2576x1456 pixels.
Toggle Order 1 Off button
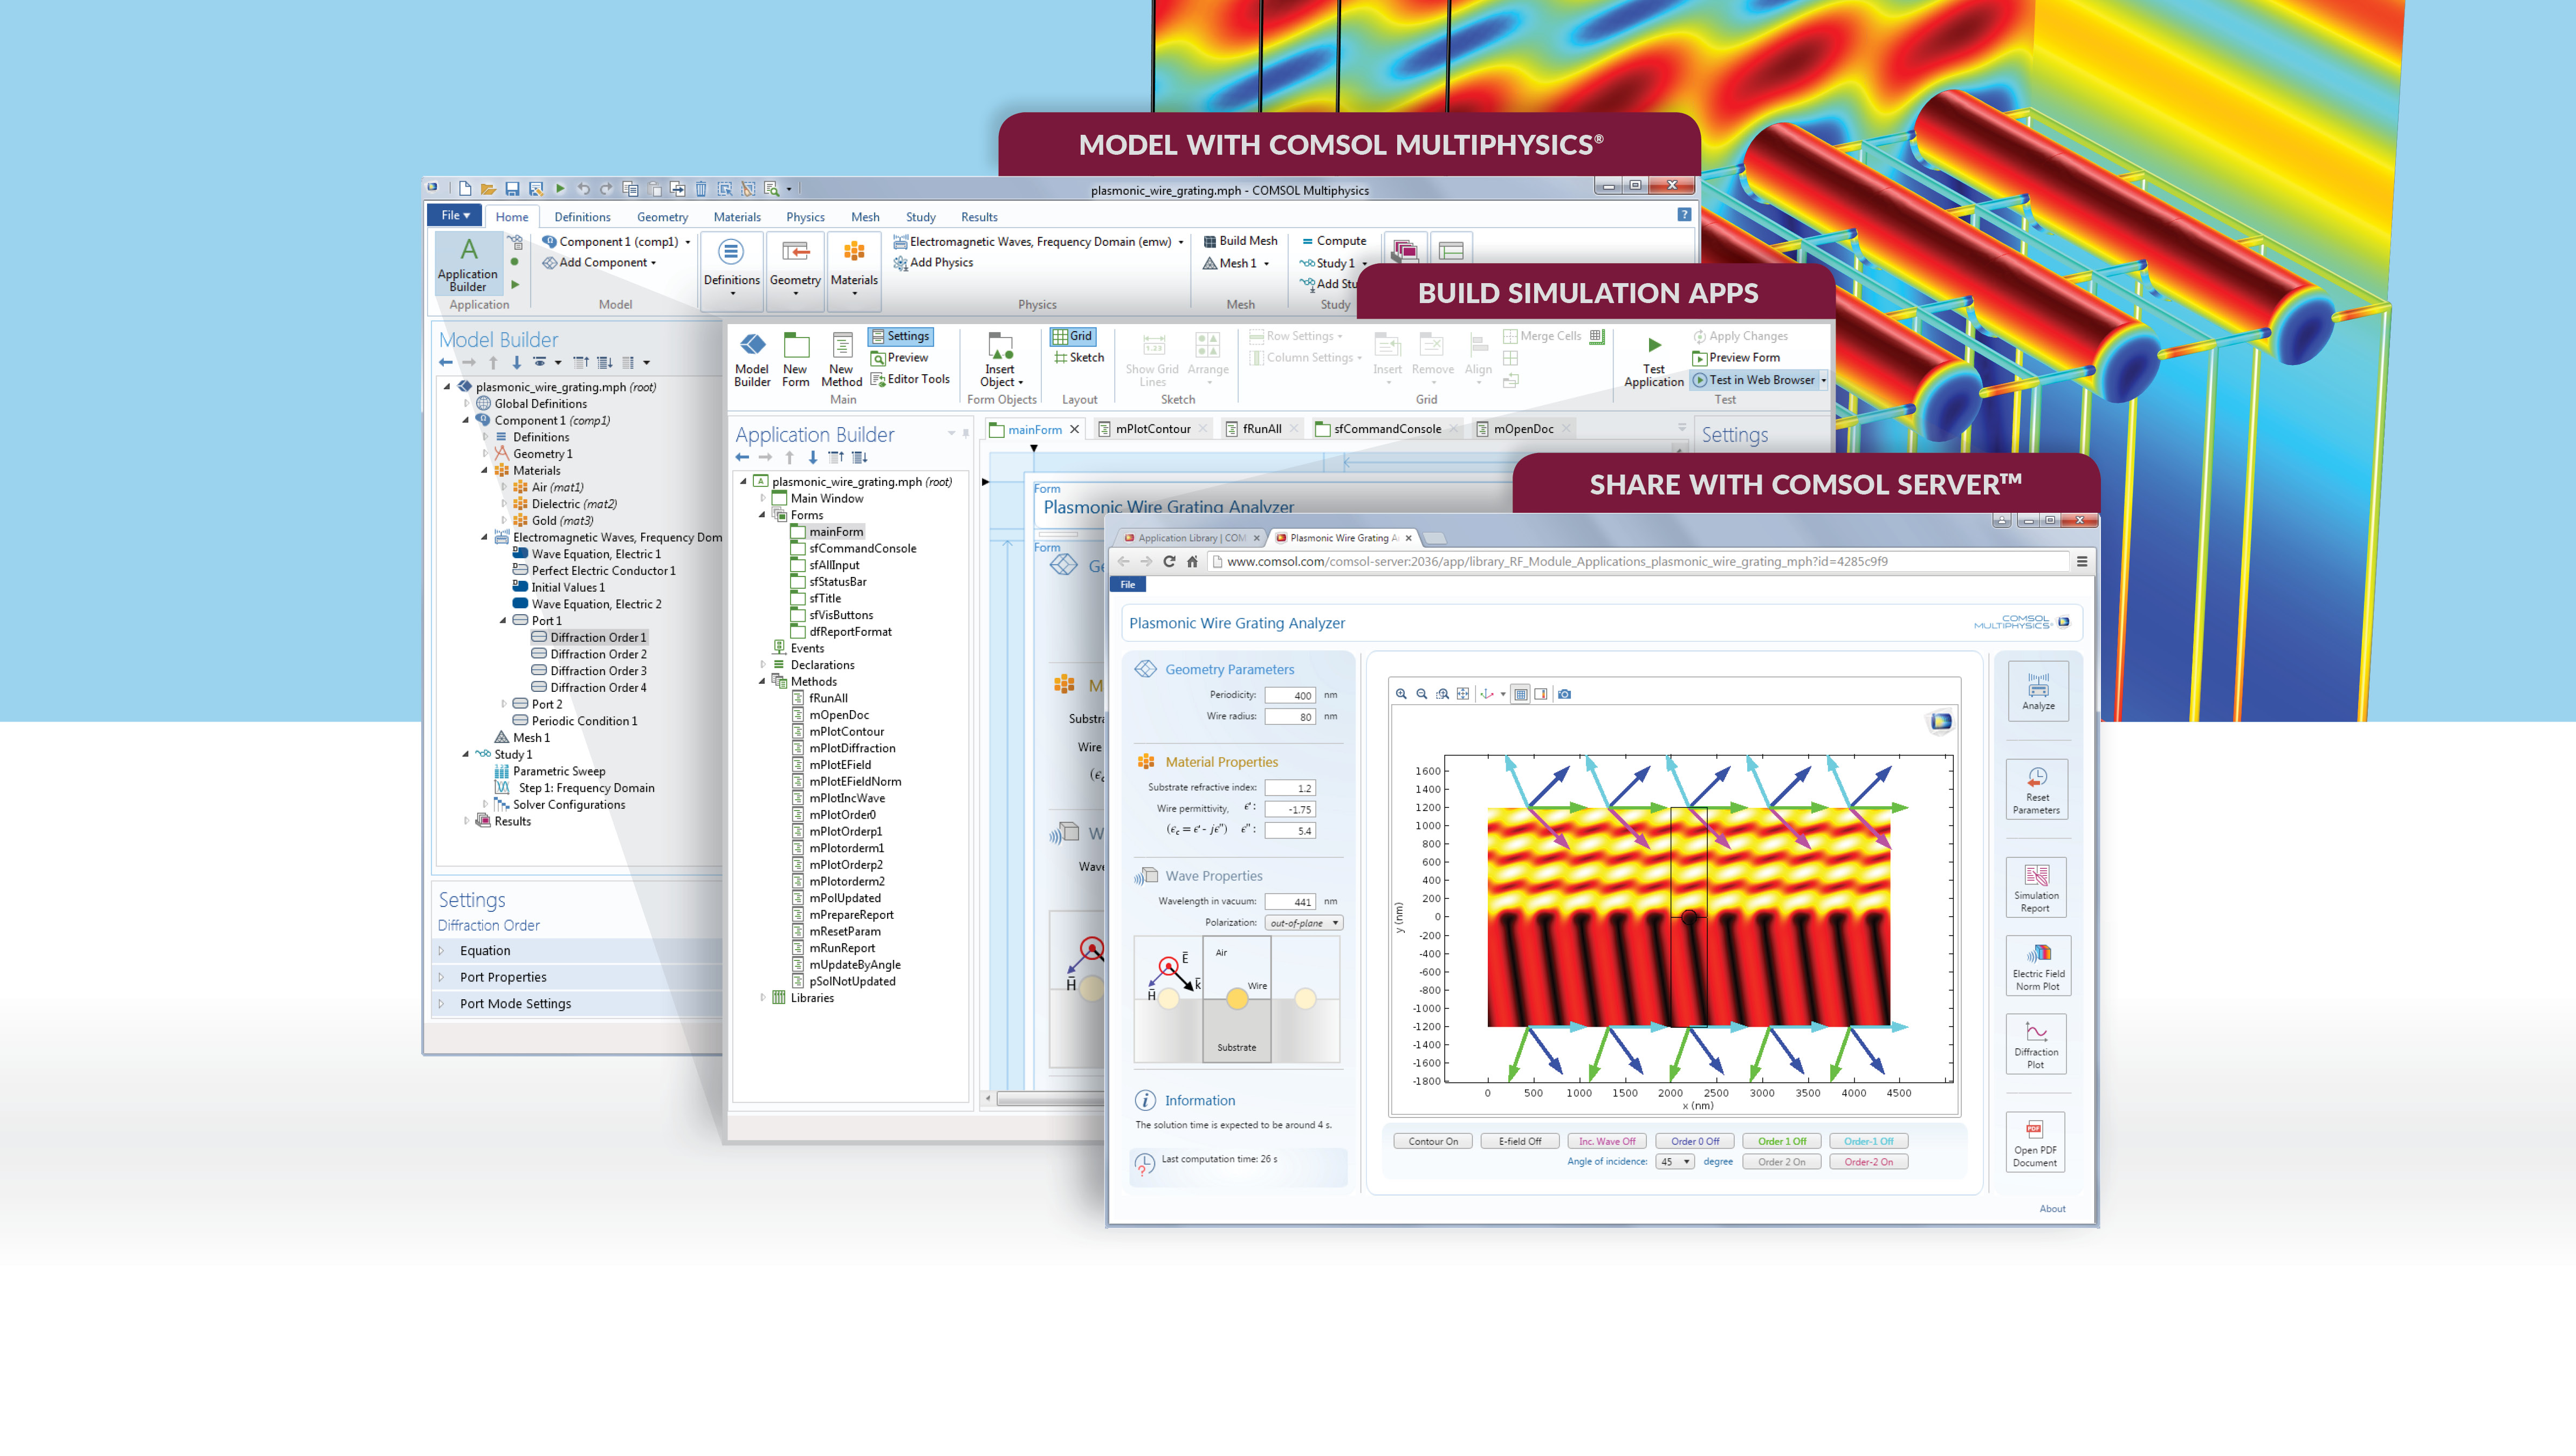click(1782, 1141)
